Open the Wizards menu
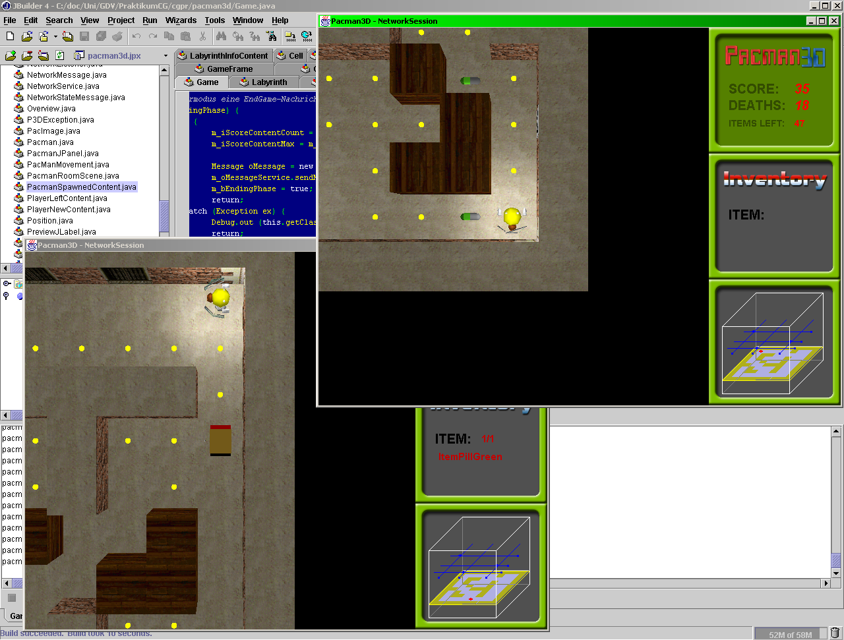The image size is (844, 640). (181, 20)
